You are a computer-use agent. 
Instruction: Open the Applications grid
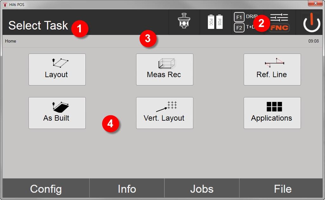[272, 113]
